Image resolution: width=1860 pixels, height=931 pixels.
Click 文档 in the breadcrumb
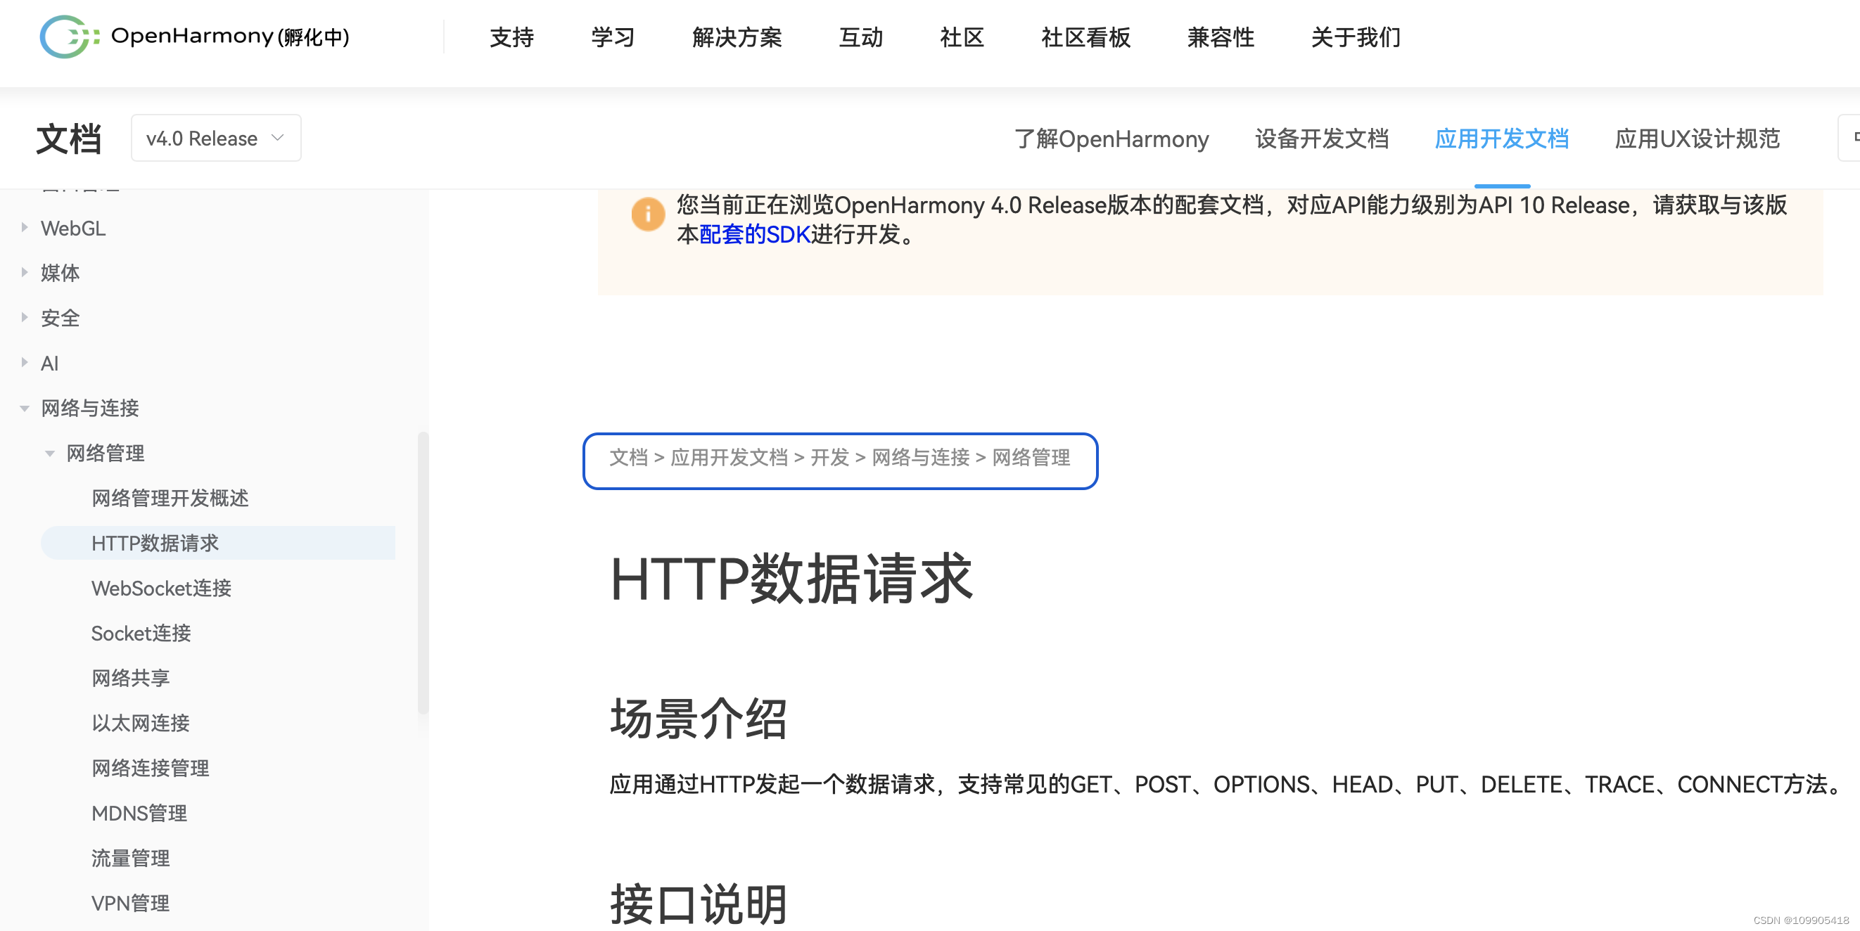pos(628,458)
